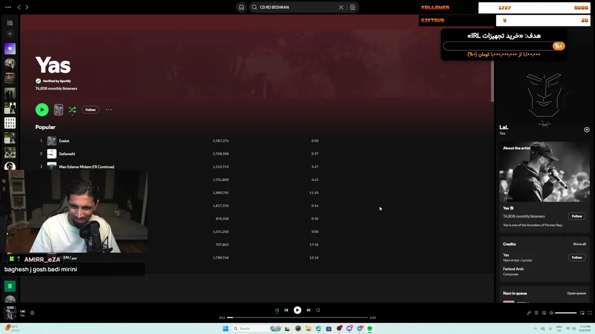Follow Yas in the Credits section
Screen dimensions: 595x334
(x=577, y=257)
